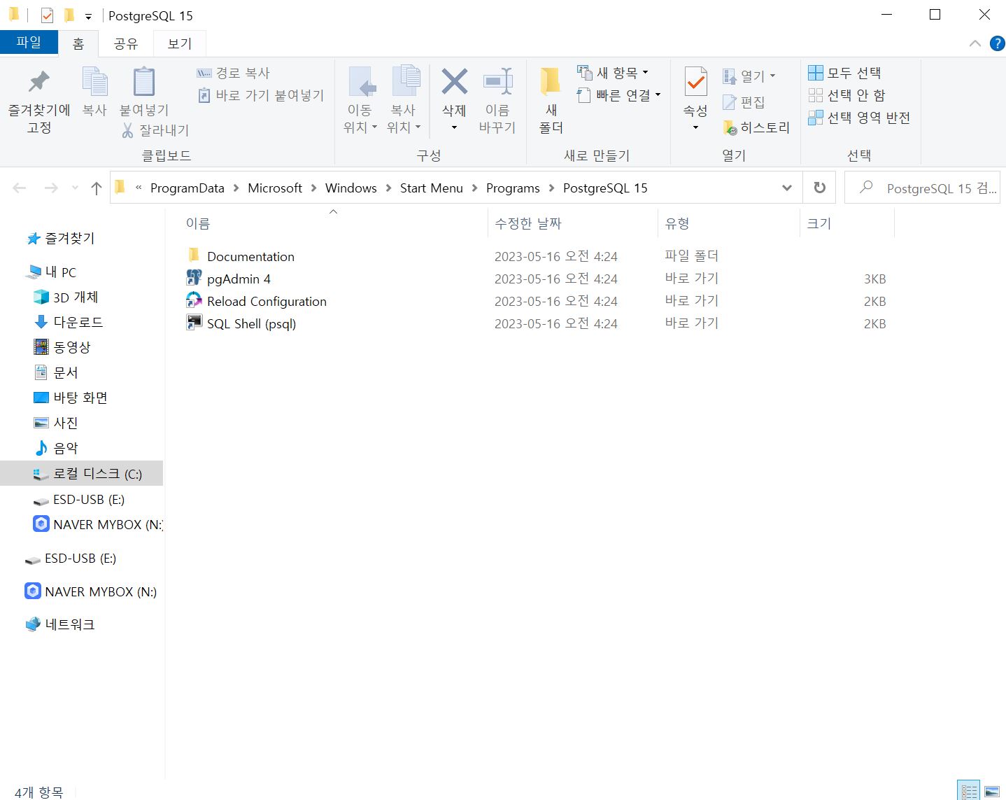Open Downloads (다운로드) in sidebar
This screenshot has height=800, width=1006.
coord(69,322)
